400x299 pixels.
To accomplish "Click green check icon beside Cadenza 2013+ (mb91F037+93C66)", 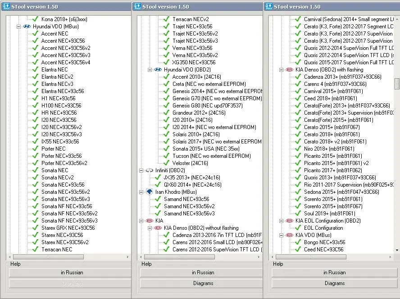I will pos(298,76).
